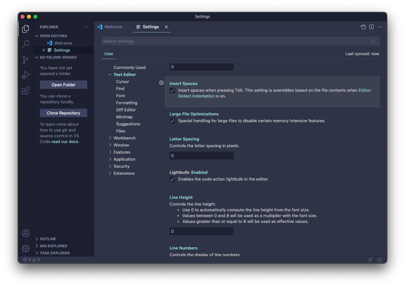The width and height of the screenshot is (405, 287).
Task: Close the Settings editor tab
Action: click(x=166, y=27)
